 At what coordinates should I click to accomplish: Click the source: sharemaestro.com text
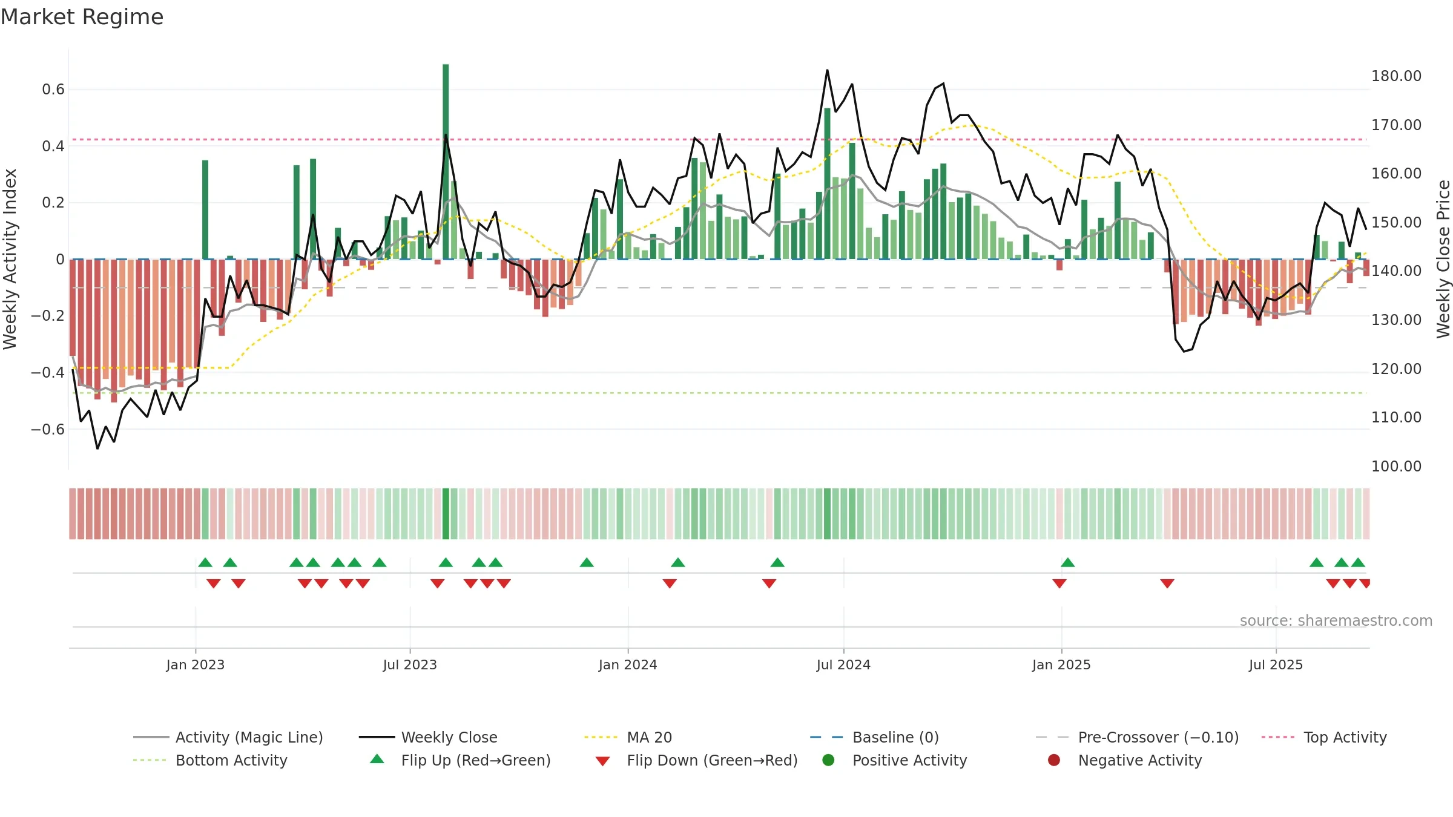(x=1336, y=621)
